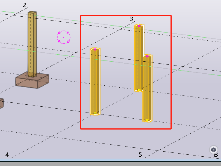This screenshot has width=221, height=166.
Task: Click the grey status bar at the bottom
Action: tap(110, 164)
